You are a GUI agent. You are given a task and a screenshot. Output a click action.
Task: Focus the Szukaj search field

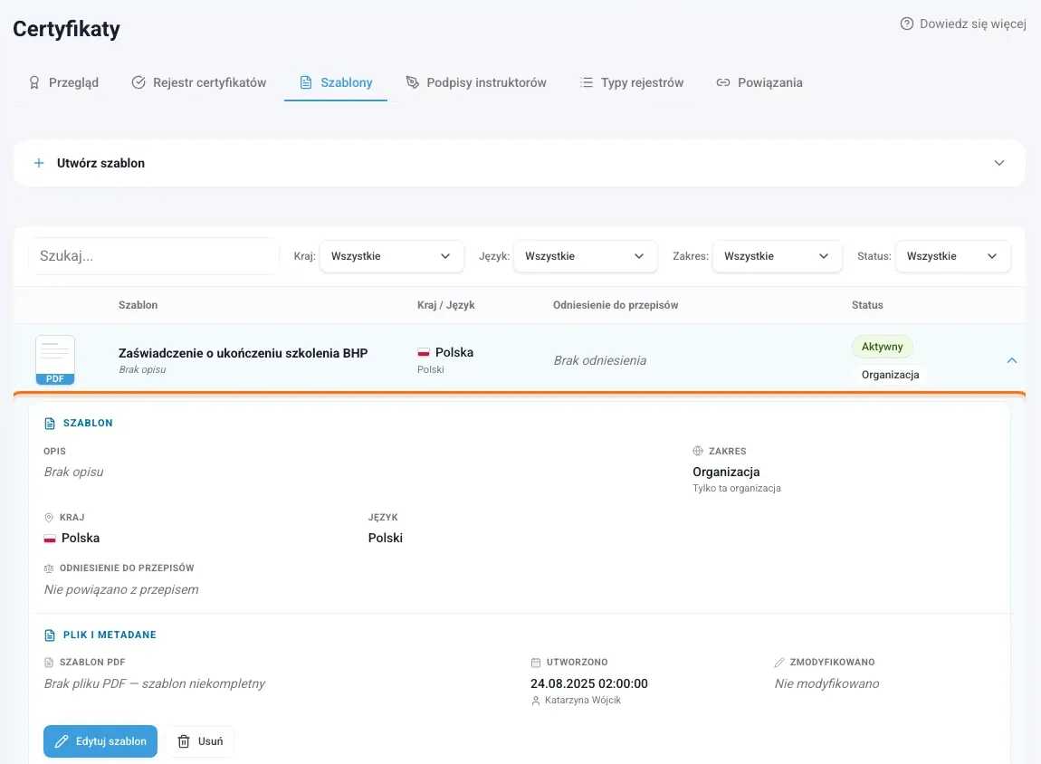point(153,256)
